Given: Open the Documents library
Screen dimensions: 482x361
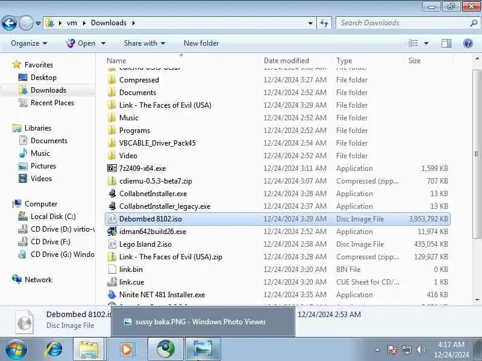Looking at the screenshot, I should tap(49, 141).
